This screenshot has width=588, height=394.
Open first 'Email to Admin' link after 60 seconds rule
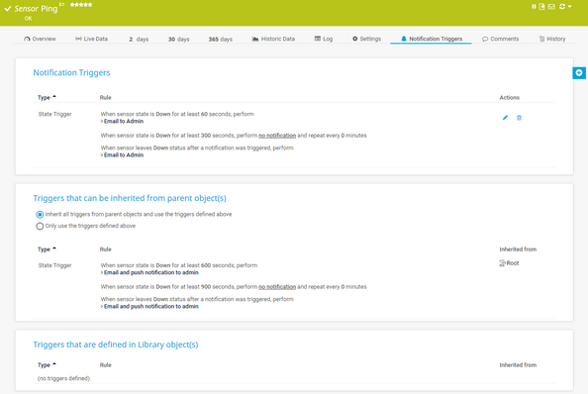(x=124, y=121)
